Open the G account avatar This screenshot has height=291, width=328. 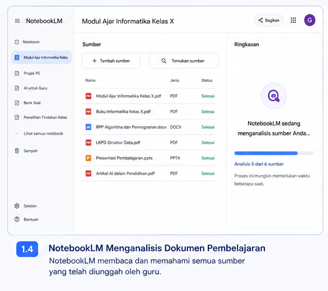pyautogui.click(x=310, y=20)
